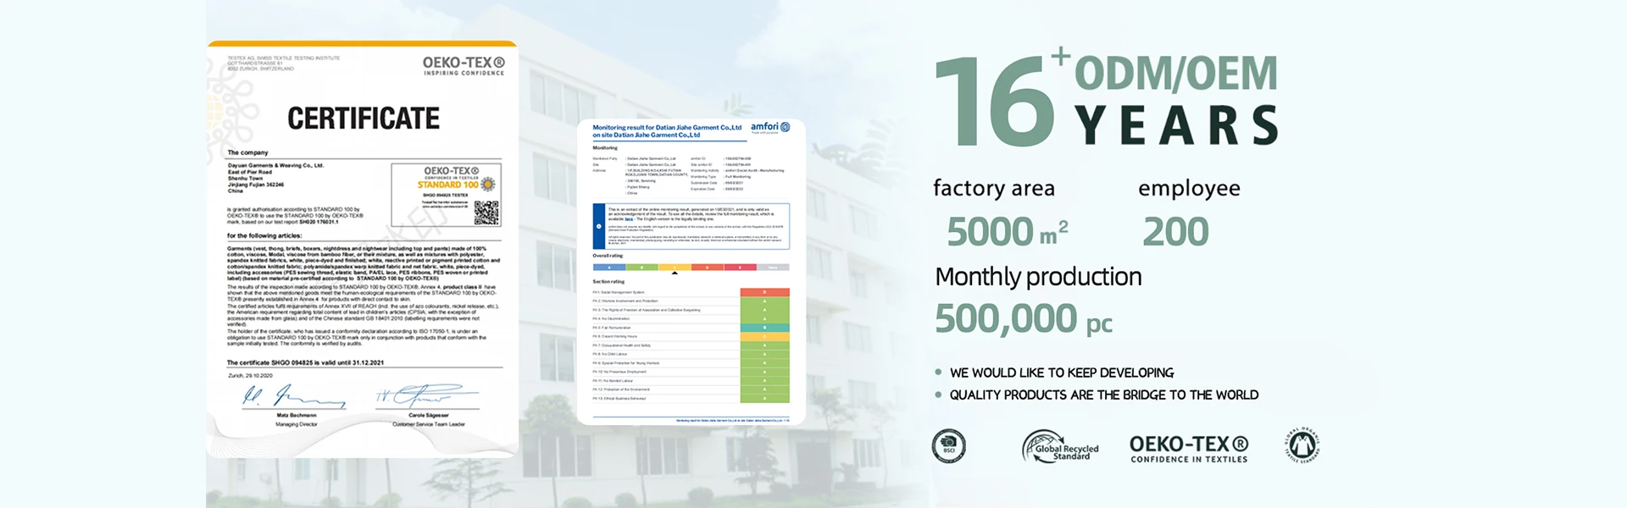
Task: Click the 'ODM/OEM' heading text
Action: 1175,74
